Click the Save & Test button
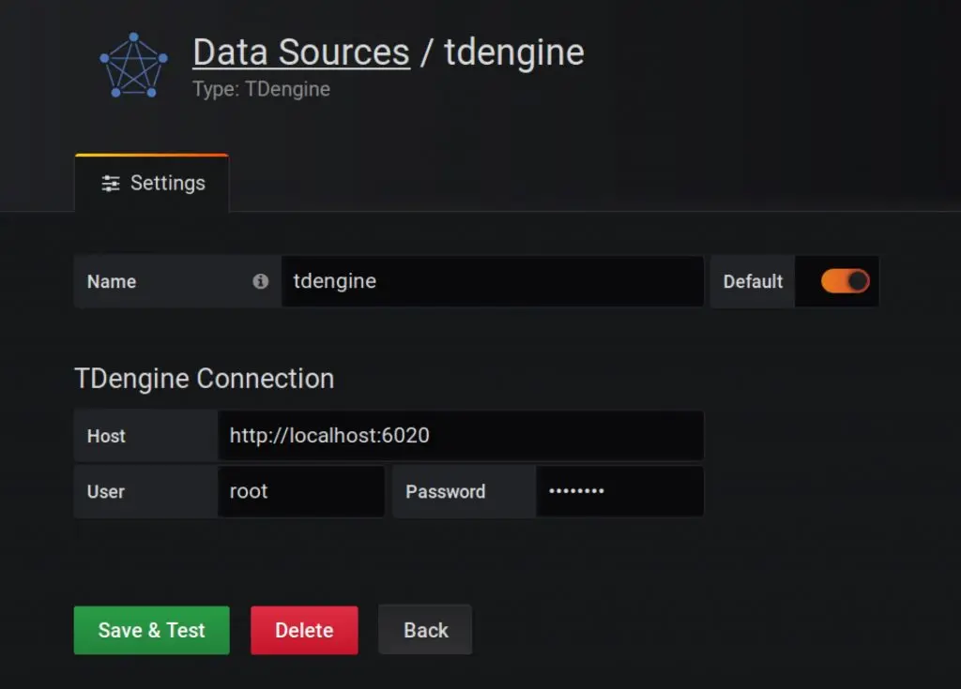This screenshot has height=689, width=961. point(152,630)
